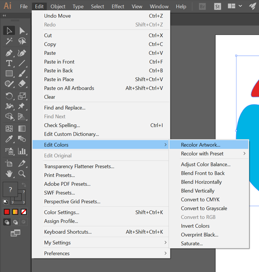Enable Draw Behind mode
The height and width of the screenshot is (272, 259).
16,222
